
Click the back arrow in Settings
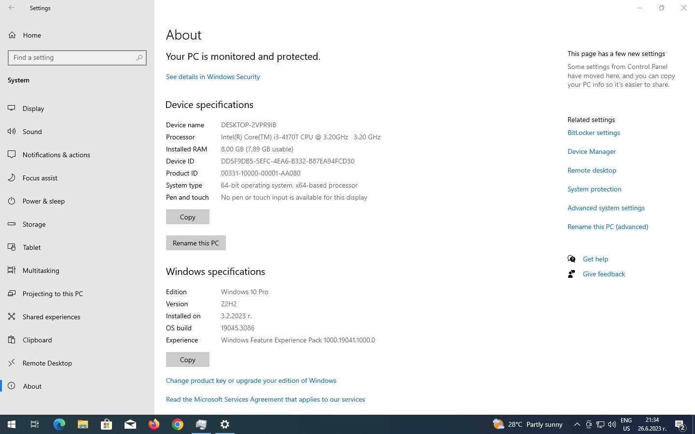pos(12,8)
